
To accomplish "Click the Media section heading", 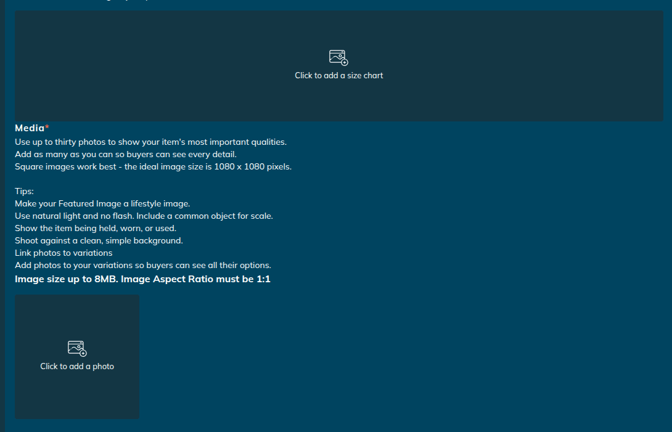I will pyautogui.click(x=29, y=128).
